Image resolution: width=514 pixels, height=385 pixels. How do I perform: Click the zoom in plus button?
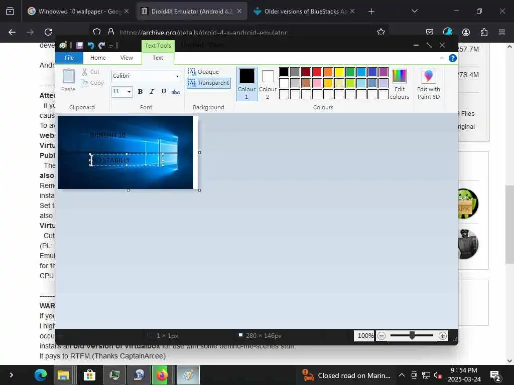443,336
